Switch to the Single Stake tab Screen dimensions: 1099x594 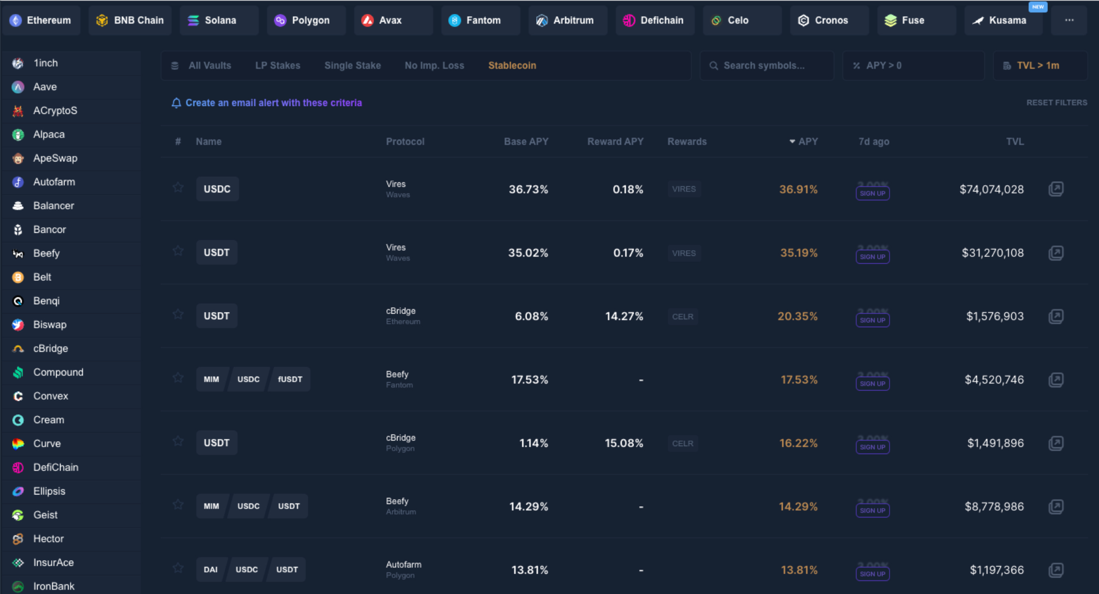[353, 66]
